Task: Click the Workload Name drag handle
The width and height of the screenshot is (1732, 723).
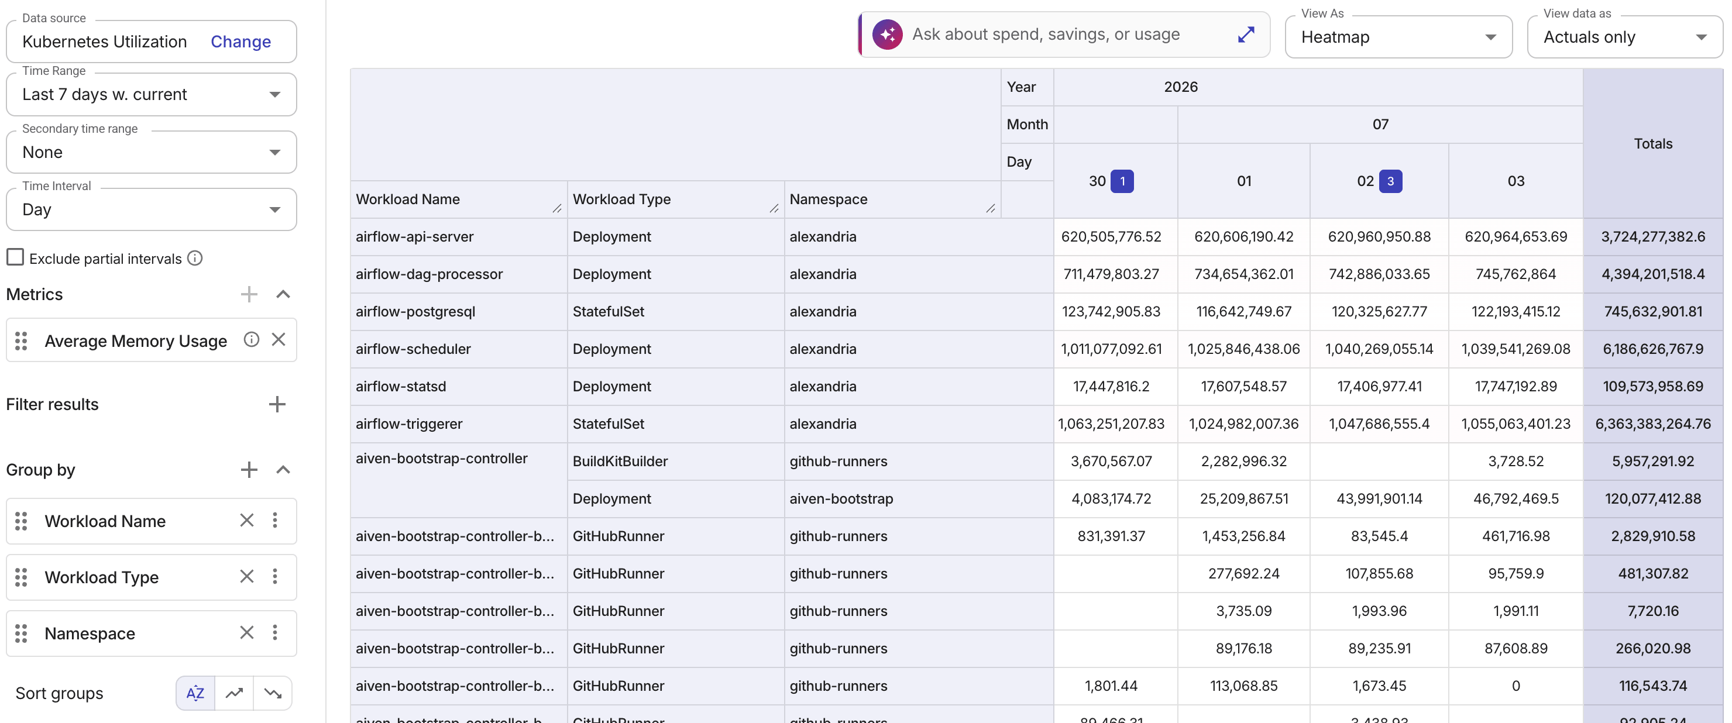Action: point(21,521)
